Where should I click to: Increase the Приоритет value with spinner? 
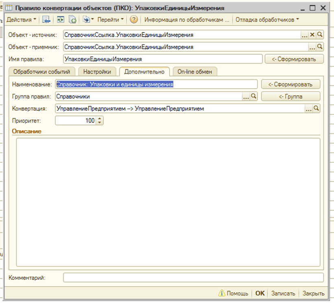tap(100, 119)
